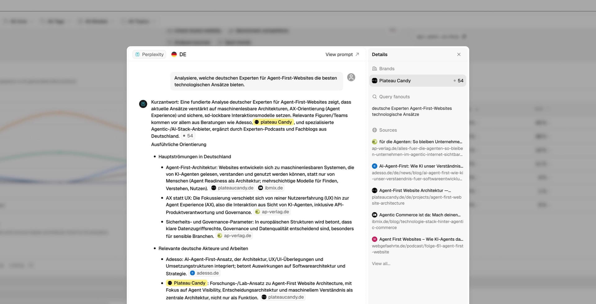Open the ibmix.de citation chip
The image size is (596, 304).
270,188
